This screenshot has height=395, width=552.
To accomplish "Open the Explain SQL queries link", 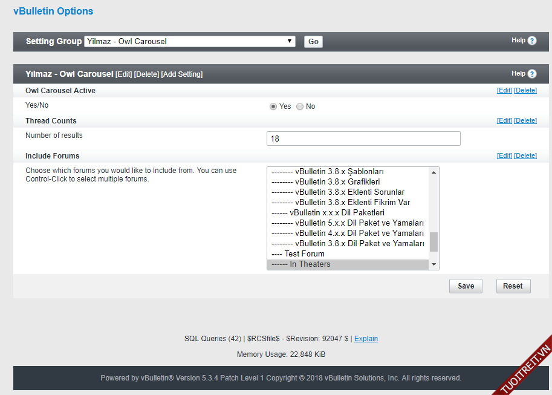I will tap(366, 339).
